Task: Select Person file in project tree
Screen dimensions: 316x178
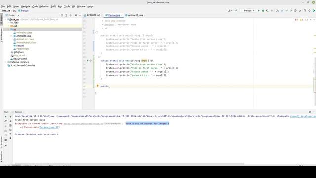Action: pos(20,45)
